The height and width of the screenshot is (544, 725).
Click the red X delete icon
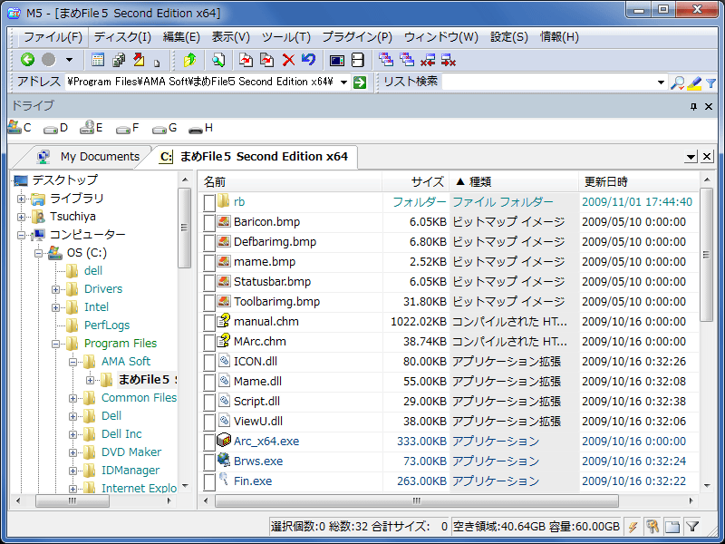(x=288, y=60)
